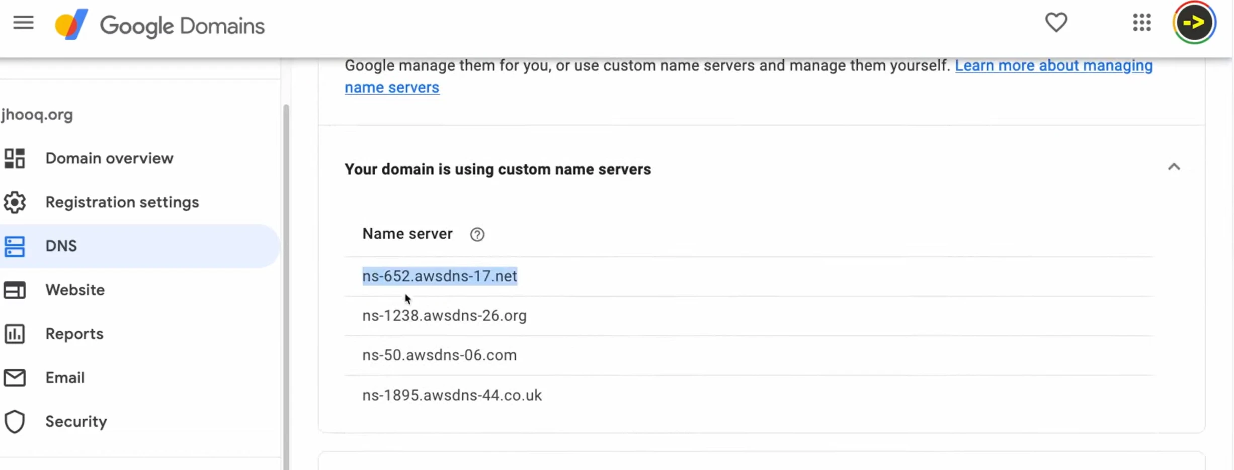
Task: Open favorites heart icon
Action: pyautogui.click(x=1055, y=23)
